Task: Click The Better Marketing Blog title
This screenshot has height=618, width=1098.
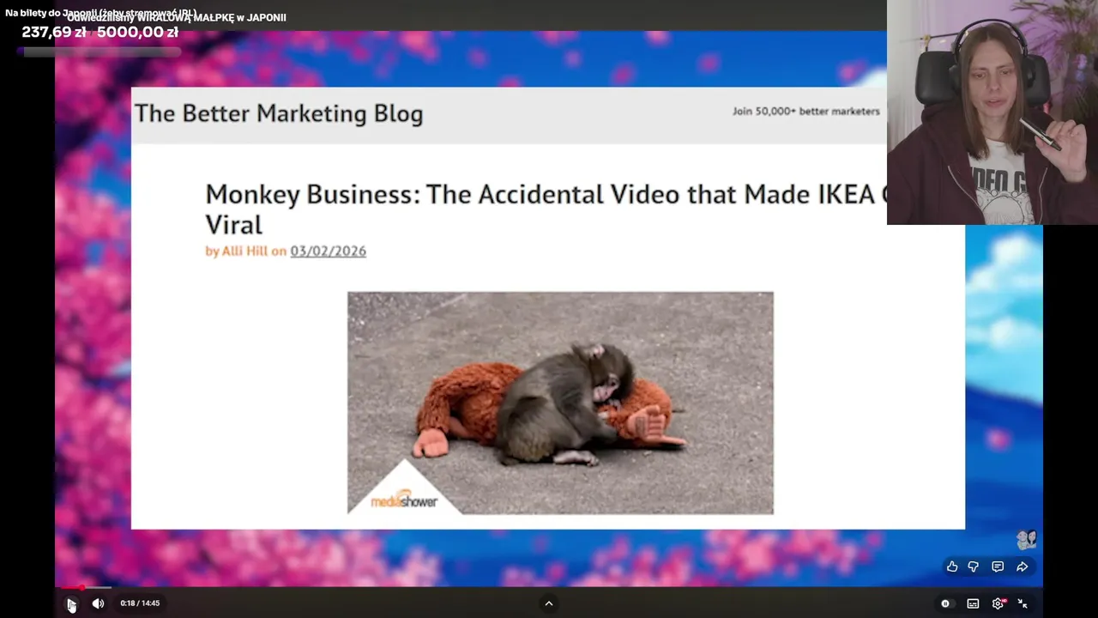Action: point(279,113)
